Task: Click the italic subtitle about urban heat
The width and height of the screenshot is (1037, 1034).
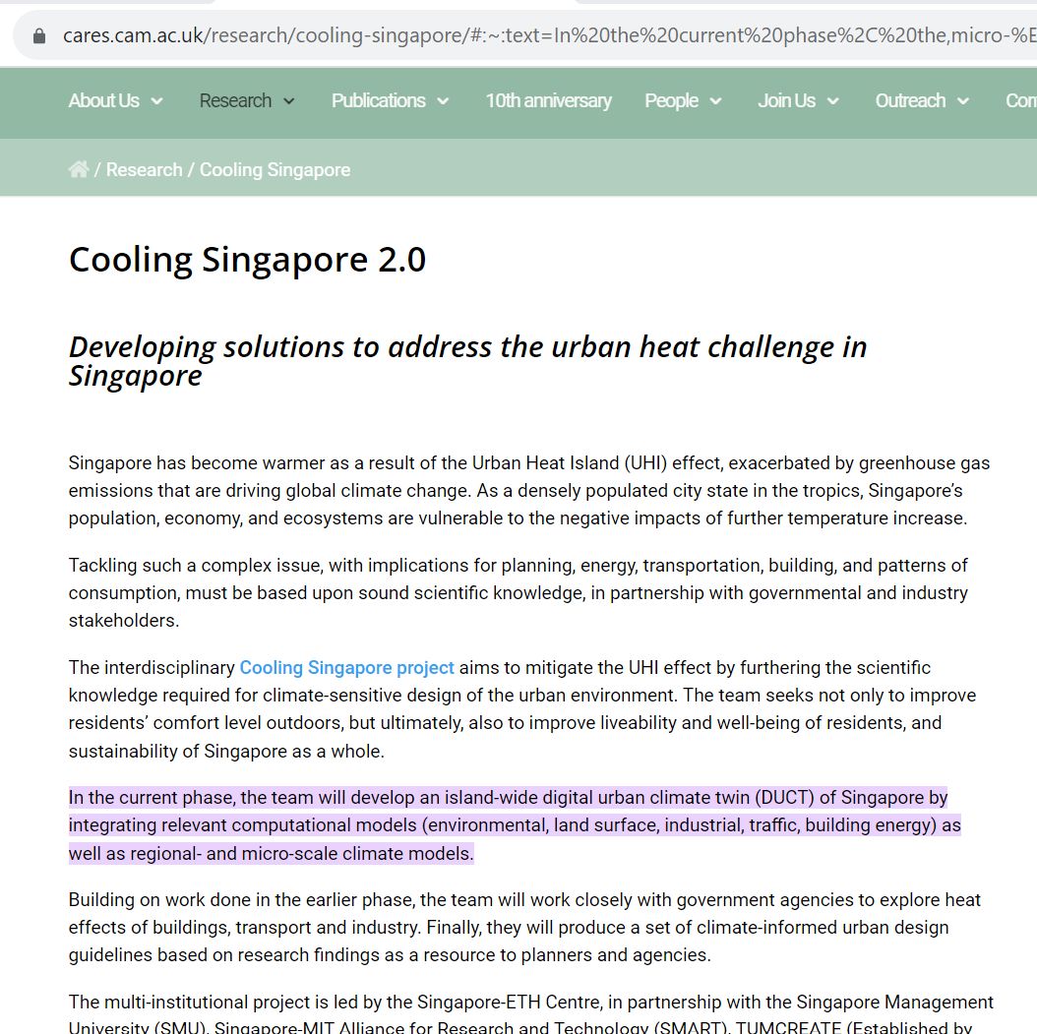Action: coord(467,361)
